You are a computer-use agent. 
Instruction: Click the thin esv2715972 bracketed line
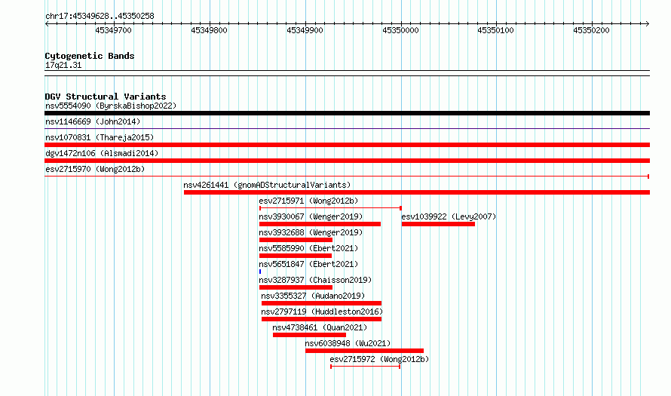tap(366, 367)
